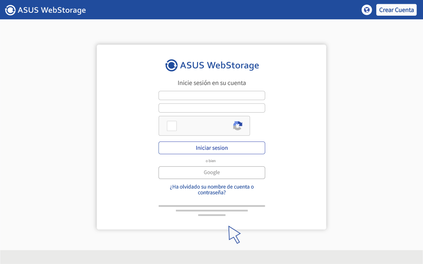
Task: Click the 'o bien' separator text
Action: [211, 161]
